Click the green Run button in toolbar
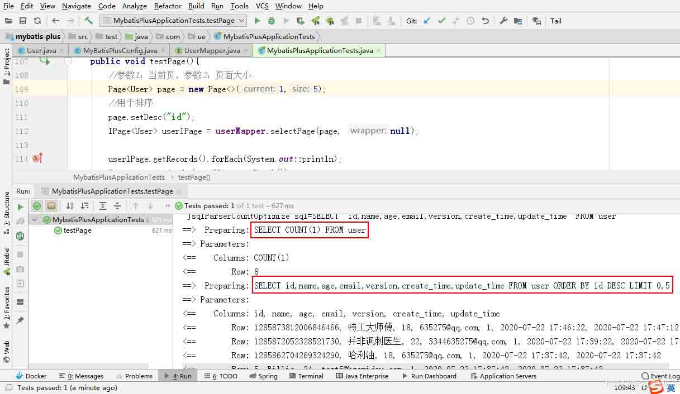Viewport: 680px width, 394px height. tap(257, 21)
